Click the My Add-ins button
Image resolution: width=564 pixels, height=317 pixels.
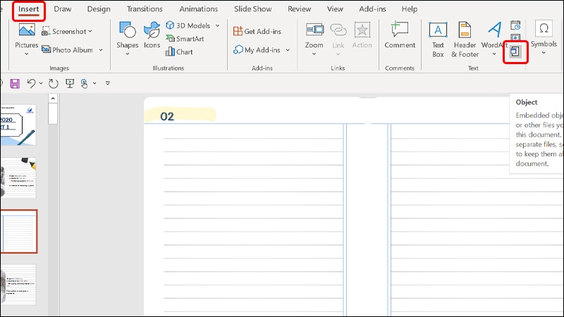pyautogui.click(x=257, y=50)
